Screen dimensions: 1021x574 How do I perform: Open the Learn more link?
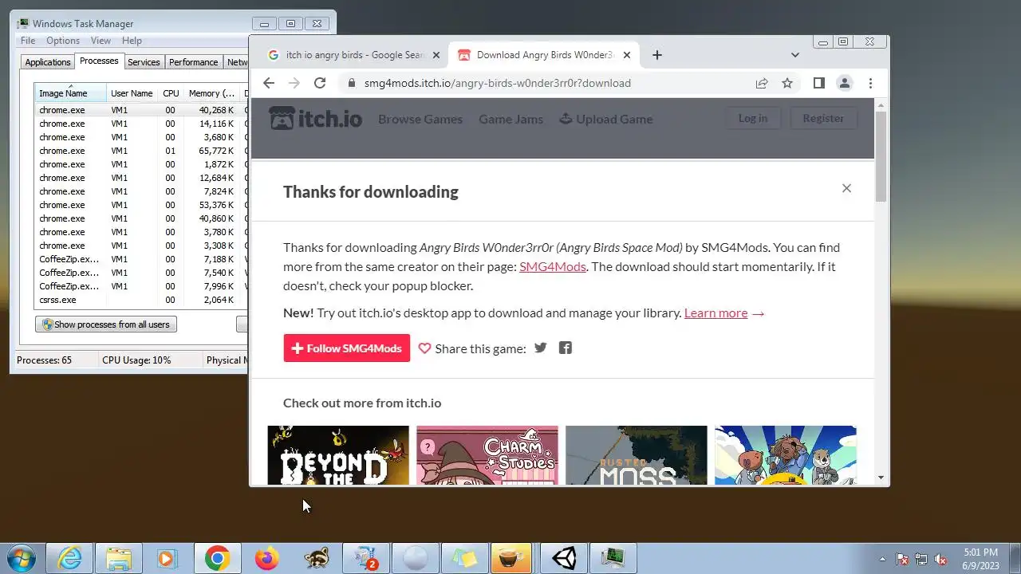(715, 313)
